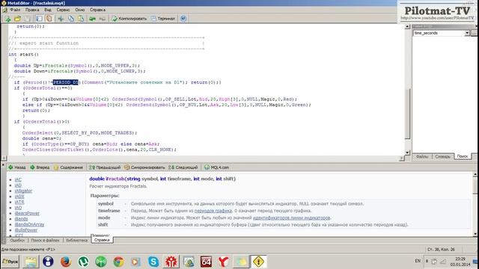This screenshot has height=269, width=479.
Task: Open Yandex browser from the taskbar
Action: (223, 262)
